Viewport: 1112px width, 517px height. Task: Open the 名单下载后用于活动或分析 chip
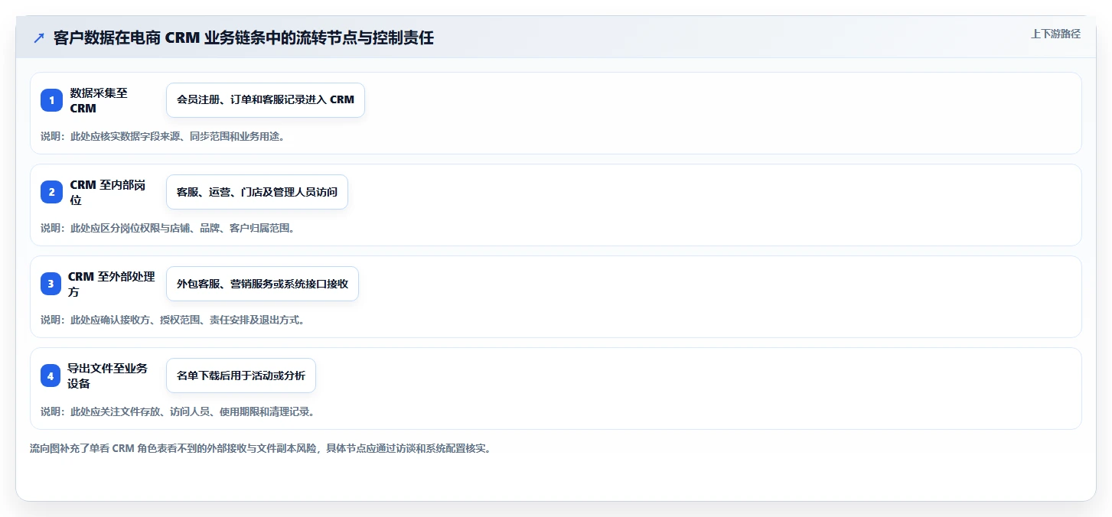[241, 376]
